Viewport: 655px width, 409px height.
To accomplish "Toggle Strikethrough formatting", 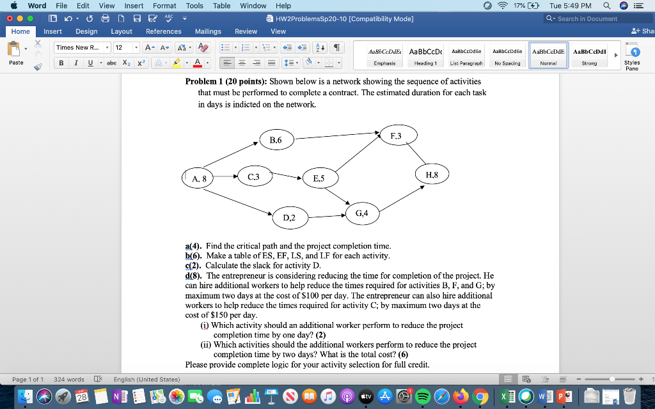I will click(x=111, y=63).
